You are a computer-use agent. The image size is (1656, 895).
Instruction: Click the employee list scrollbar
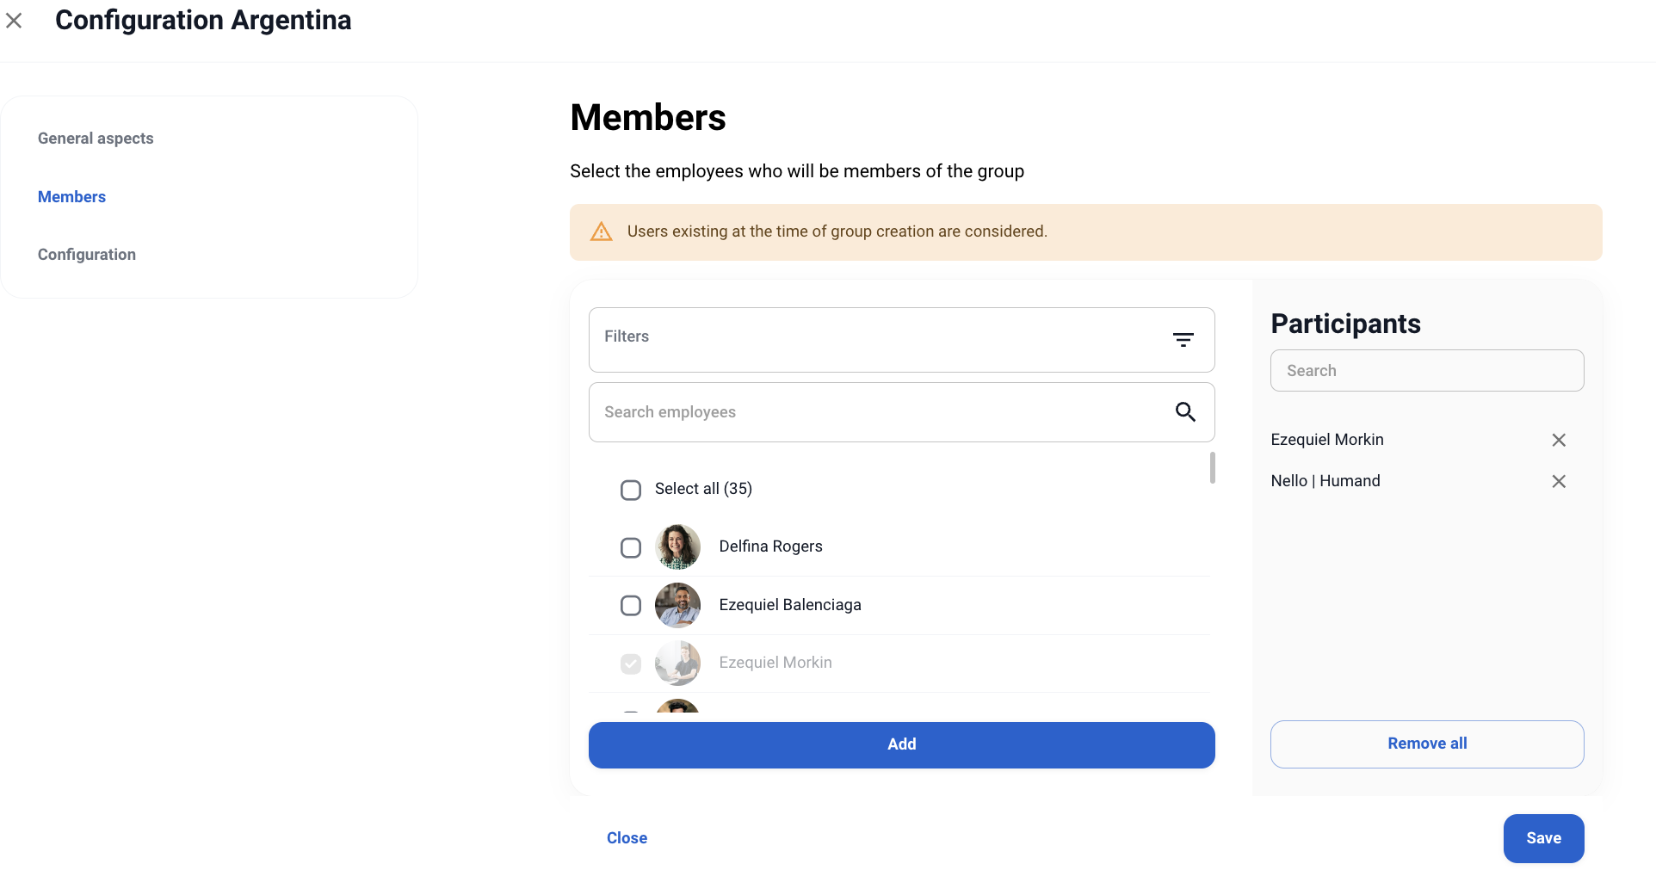coord(1212,468)
